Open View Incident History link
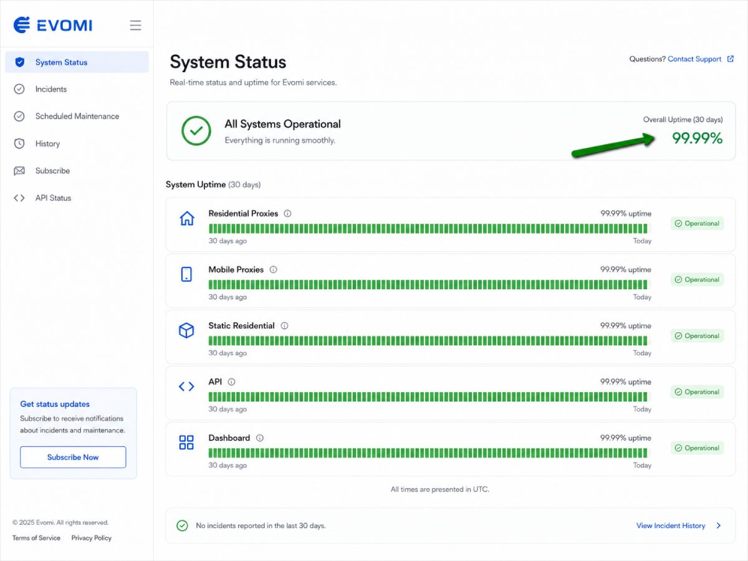 (x=671, y=525)
